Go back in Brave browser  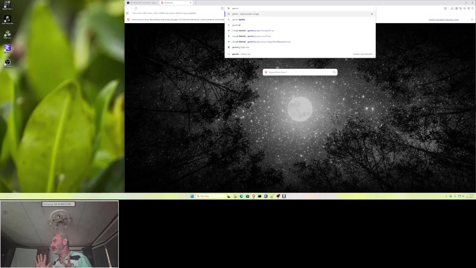tap(127, 8)
